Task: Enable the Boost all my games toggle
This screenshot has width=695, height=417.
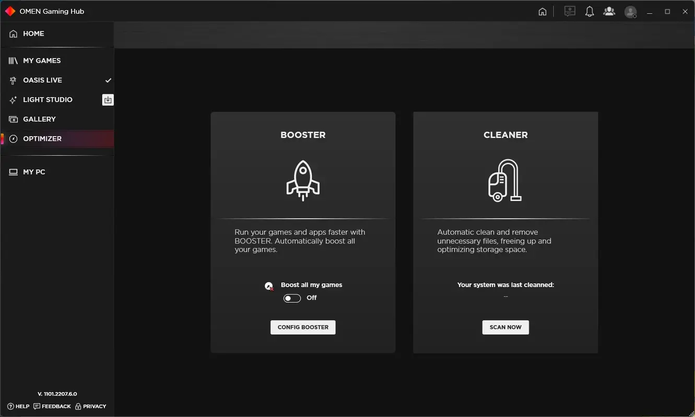Action: pos(292,298)
